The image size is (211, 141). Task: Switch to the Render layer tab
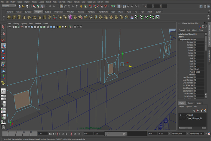point(191,103)
